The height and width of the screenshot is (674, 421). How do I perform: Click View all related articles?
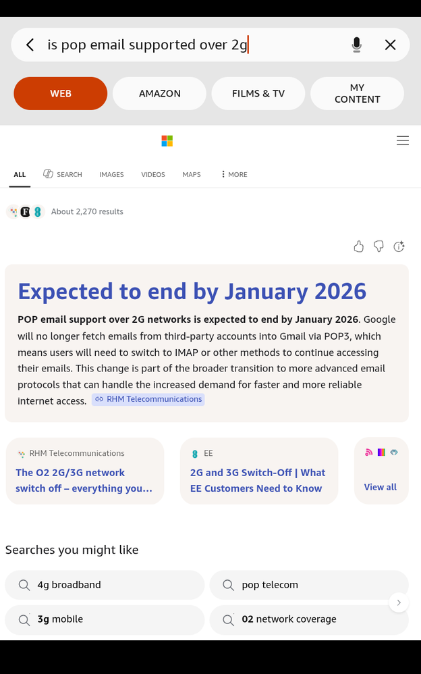point(381,487)
